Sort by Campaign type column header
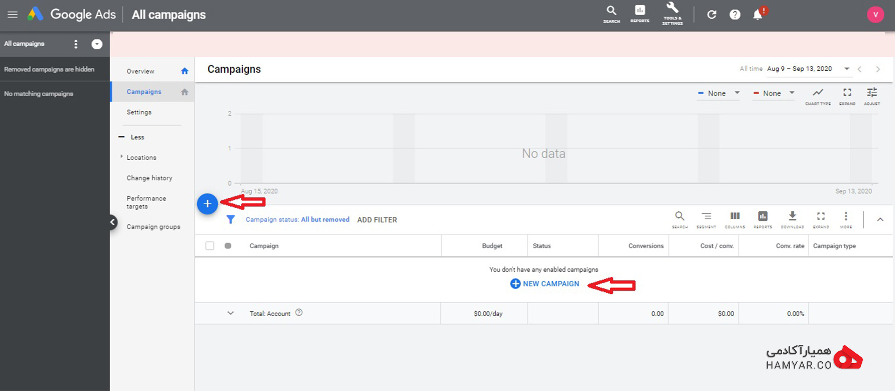 [x=834, y=246]
